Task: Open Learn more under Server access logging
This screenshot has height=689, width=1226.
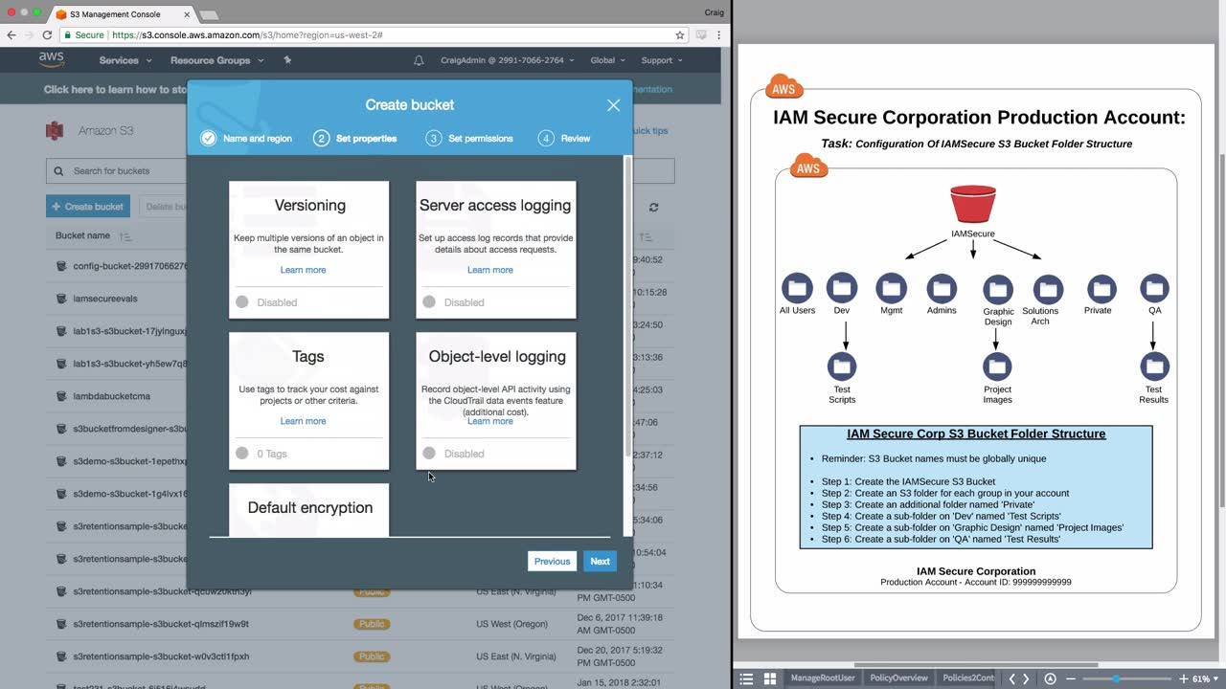Action: tap(489, 270)
